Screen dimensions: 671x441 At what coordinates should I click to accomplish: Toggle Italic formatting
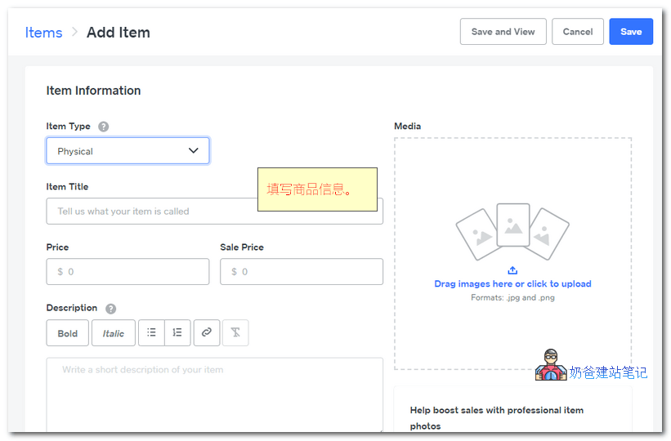114,333
